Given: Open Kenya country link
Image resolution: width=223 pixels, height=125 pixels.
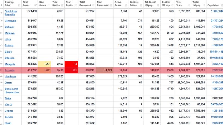Looking at the screenshot, I should 8,104.
